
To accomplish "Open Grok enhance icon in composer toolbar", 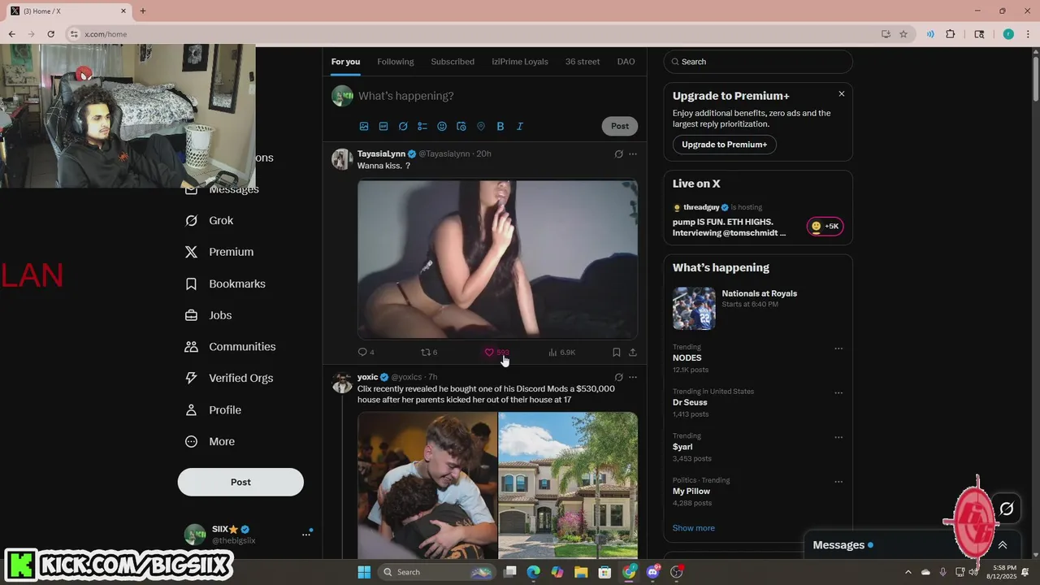I will [403, 126].
